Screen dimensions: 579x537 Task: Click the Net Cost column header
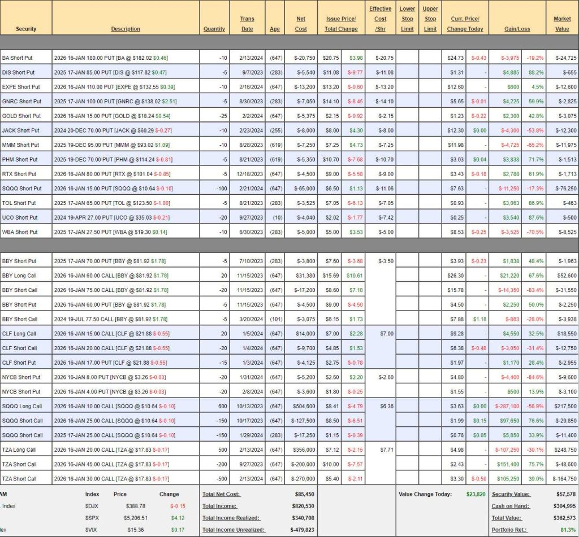click(x=301, y=24)
